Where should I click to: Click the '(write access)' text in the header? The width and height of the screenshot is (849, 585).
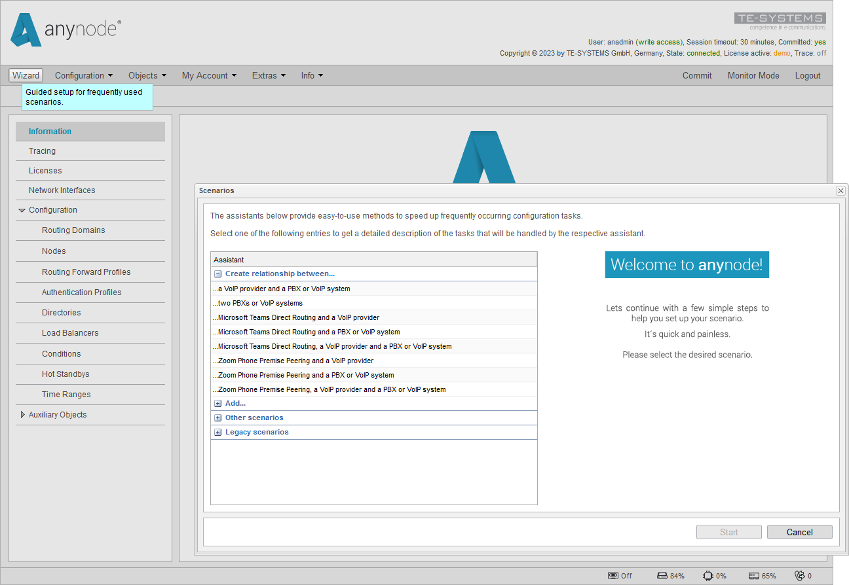[x=659, y=42]
